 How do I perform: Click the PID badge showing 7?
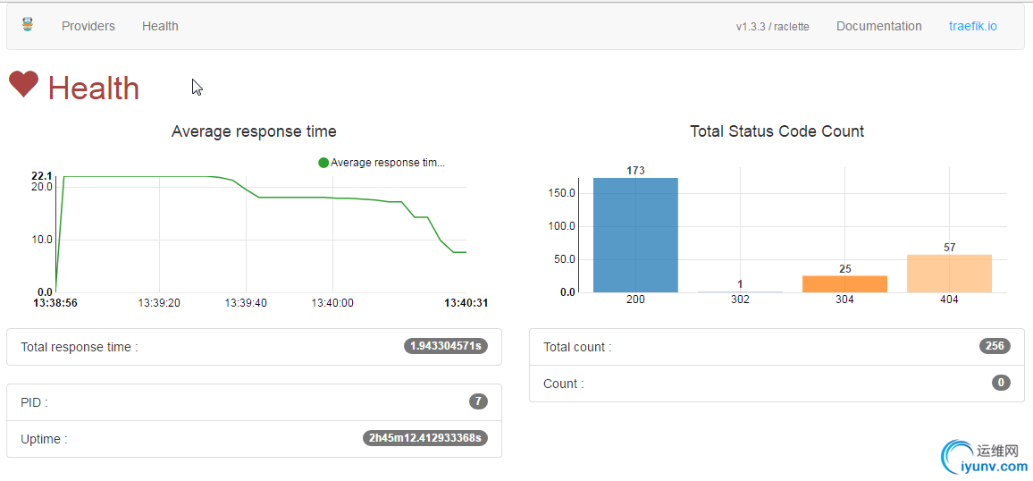(478, 401)
